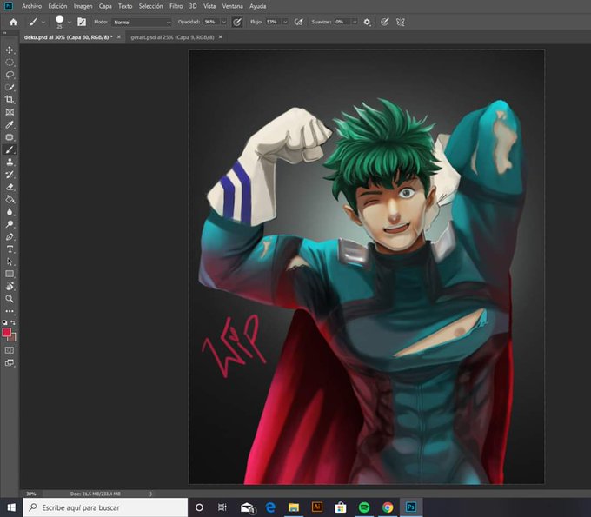Open symmetry paint butterfly options
Screen dimensions: 591x517
401,23
